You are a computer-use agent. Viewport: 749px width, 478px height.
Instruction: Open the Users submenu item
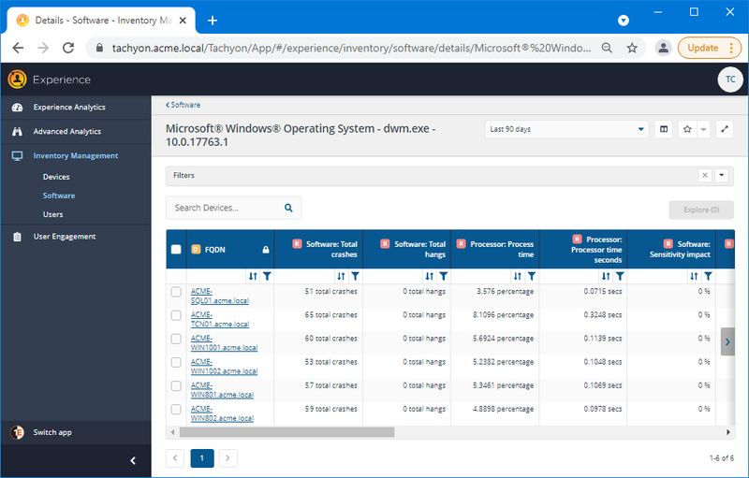tap(53, 214)
